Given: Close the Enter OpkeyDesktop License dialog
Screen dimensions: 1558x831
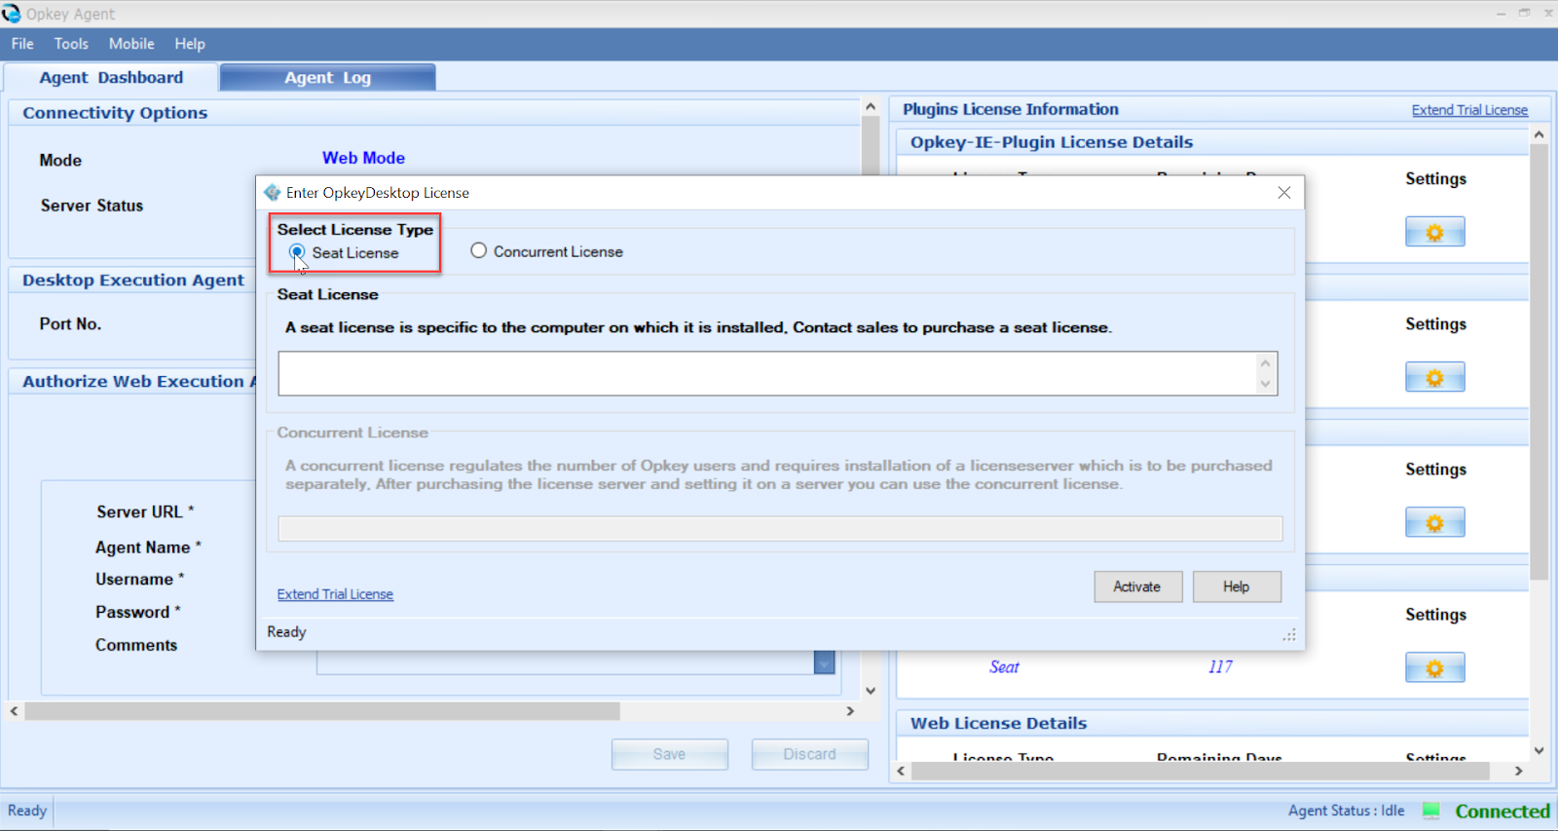Looking at the screenshot, I should pos(1284,193).
